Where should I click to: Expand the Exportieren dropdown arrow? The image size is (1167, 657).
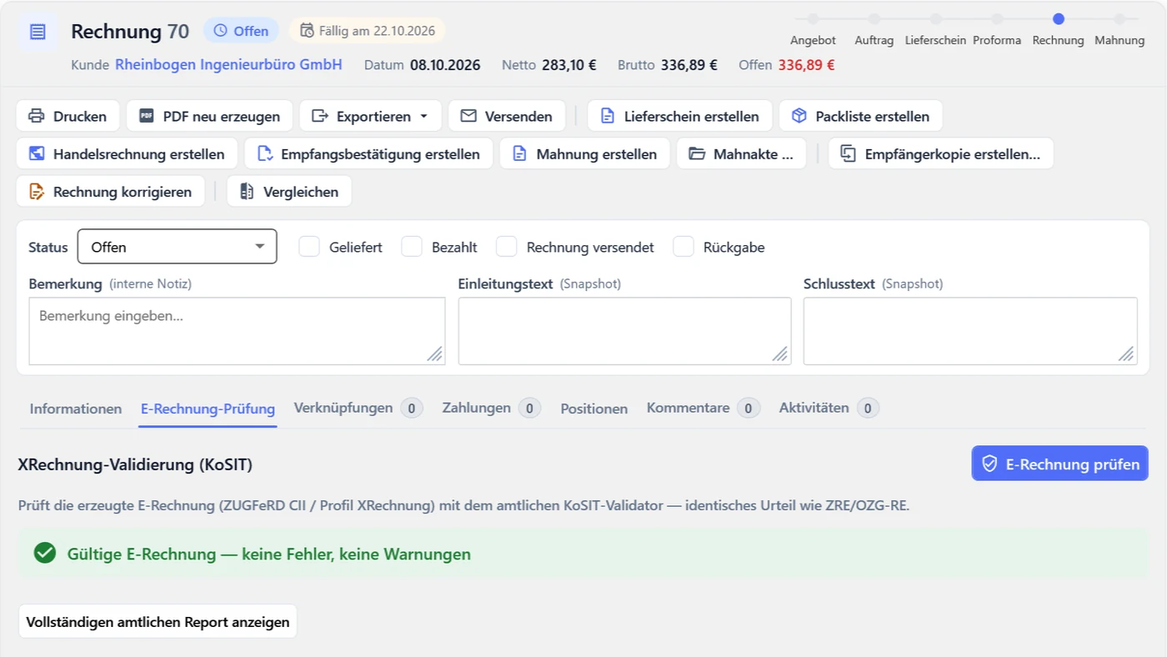(x=423, y=117)
